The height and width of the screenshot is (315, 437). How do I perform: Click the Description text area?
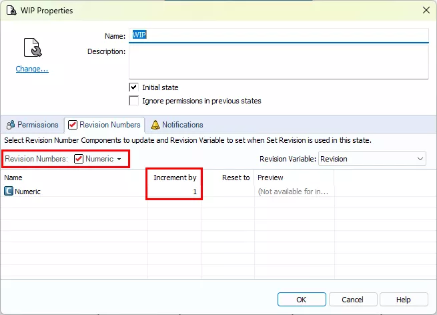[279, 62]
